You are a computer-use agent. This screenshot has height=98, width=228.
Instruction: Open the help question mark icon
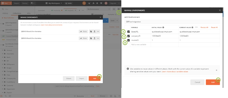click(x=119, y=96)
